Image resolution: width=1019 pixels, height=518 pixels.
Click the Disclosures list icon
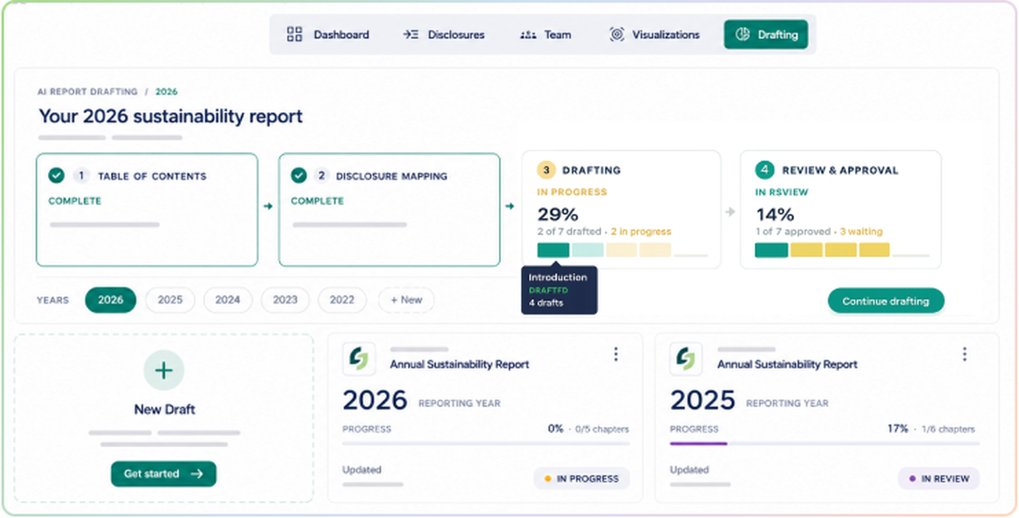pos(410,34)
